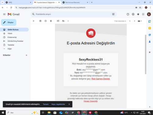The image size is (153, 115).
Task: Archive this email
Action: (x=40, y=21)
